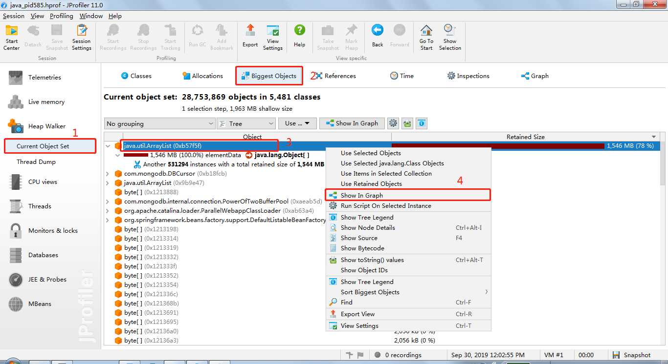Viewport: 668px width, 364px height.
Task: Select Current Object Set in sidebar
Action: [x=50, y=146]
